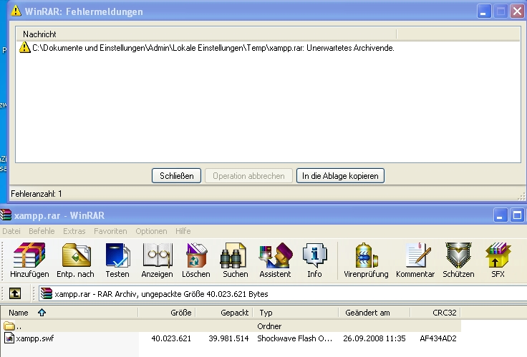Run the Testen archive test tool
The image size is (527, 357).
[x=117, y=260]
